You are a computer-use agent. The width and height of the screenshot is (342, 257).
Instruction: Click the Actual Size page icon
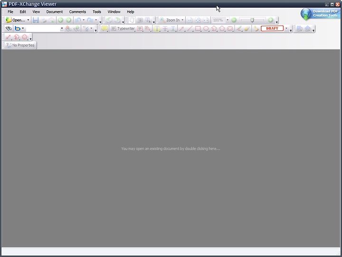click(x=190, y=20)
